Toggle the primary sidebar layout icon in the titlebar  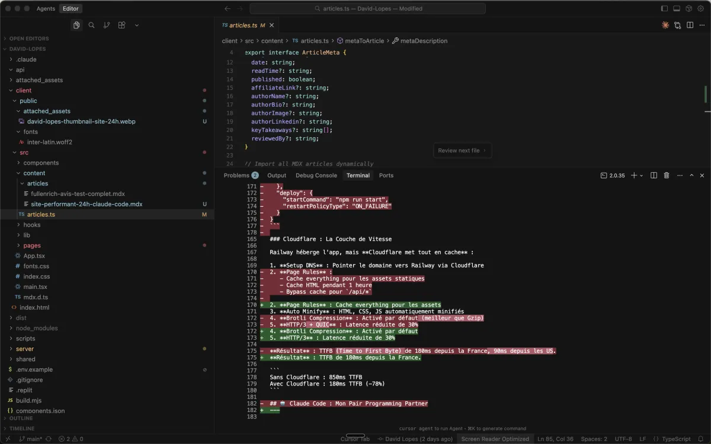click(x=664, y=8)
